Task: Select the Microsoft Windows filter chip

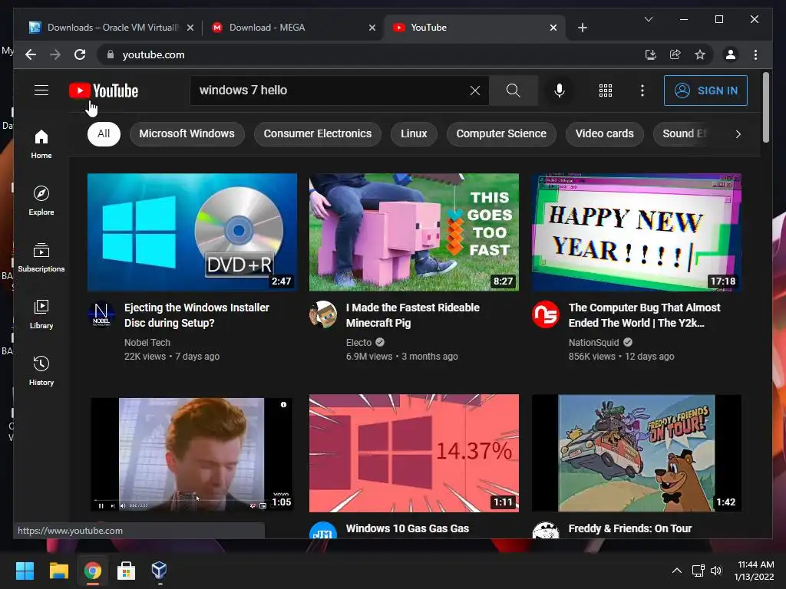Action: 187,133
